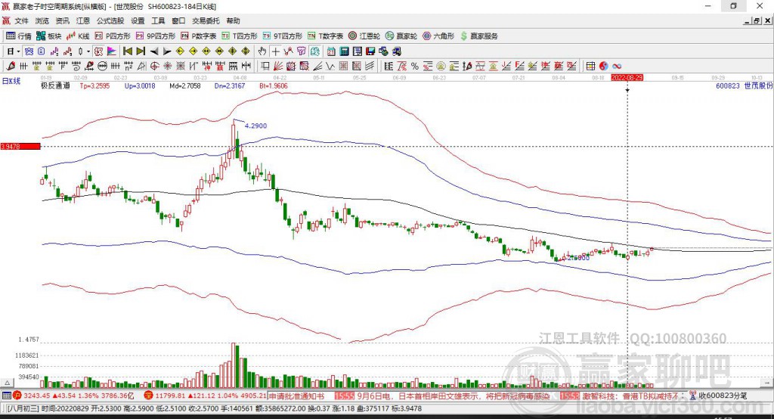The image size is (774, 419).
Task: Click the 极反通道 indicator name
Action: (x=55, y=86)
